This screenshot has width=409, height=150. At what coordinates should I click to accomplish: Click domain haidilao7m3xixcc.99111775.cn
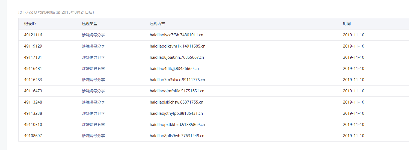[x=177, y=80]
